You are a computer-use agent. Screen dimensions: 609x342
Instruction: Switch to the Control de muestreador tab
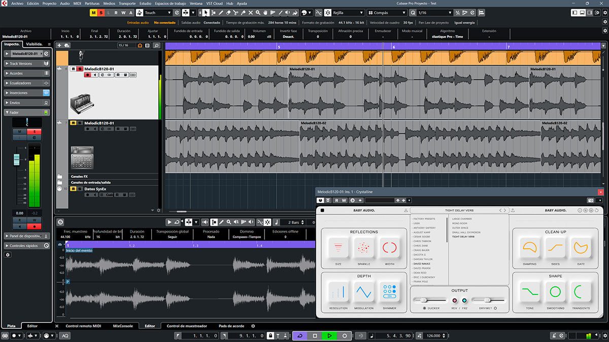tap(187, 326)
